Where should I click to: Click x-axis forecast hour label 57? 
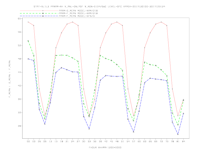(x=134, y=141)
